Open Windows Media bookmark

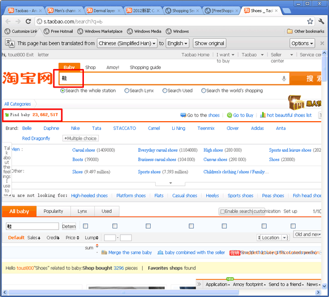click(x=144, y=31)
